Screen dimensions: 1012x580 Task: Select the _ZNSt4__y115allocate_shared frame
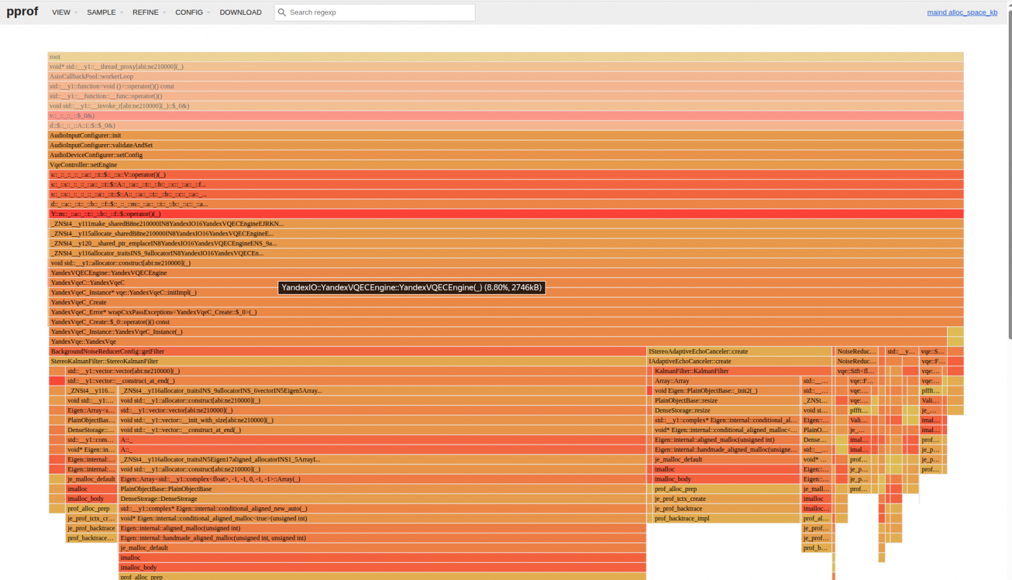click(x=505, y=234)
